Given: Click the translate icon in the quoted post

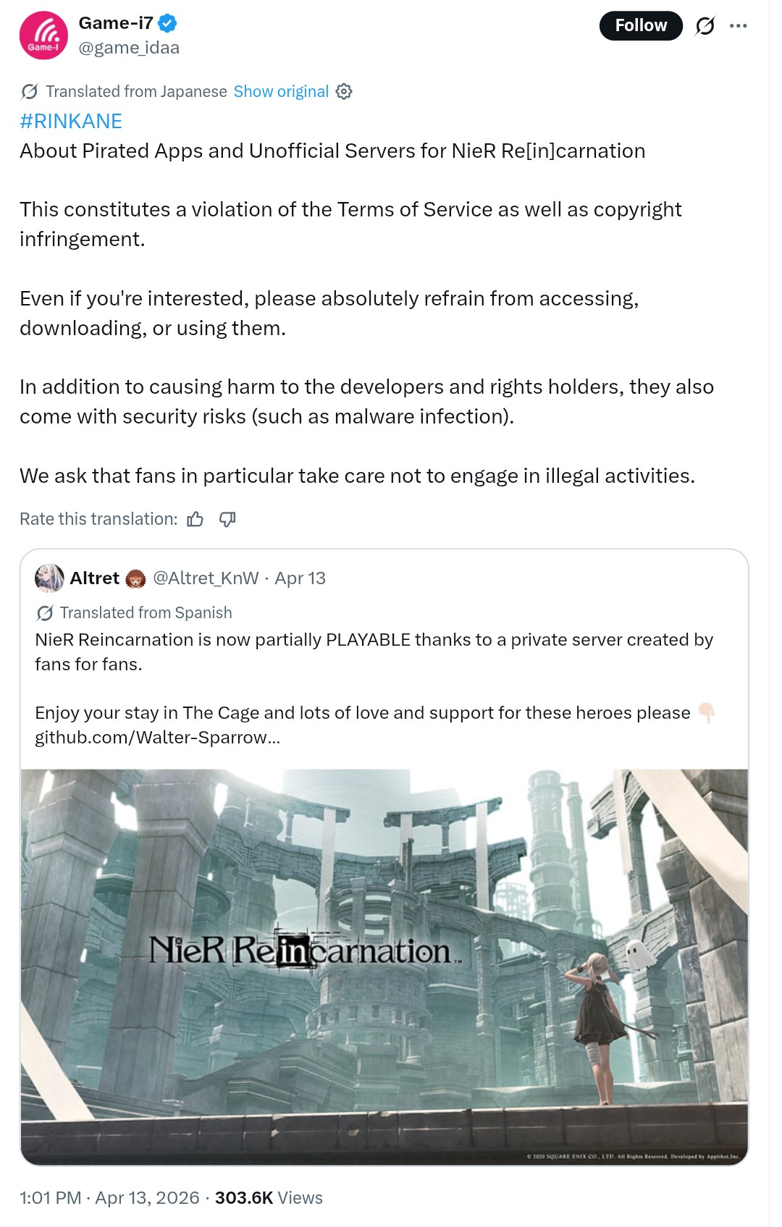Looking at the screenshot, I should pyautogui.click(x=44, y=613).
